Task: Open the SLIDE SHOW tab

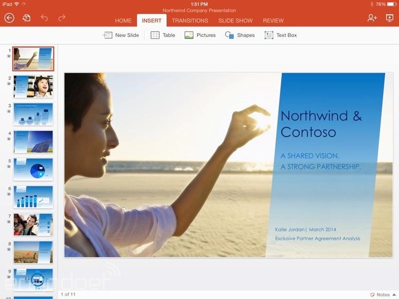Action: pyautogui.click(x=235, y=21)
